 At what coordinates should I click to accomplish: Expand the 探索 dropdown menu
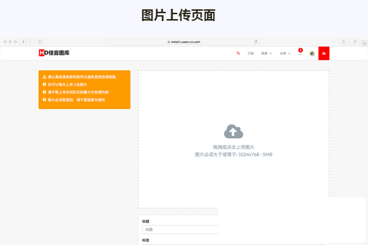click(x=267, y=53)
